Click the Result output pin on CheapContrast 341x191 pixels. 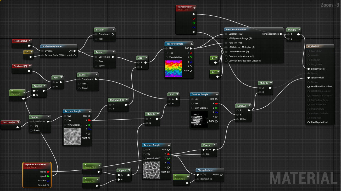[222, 175]
